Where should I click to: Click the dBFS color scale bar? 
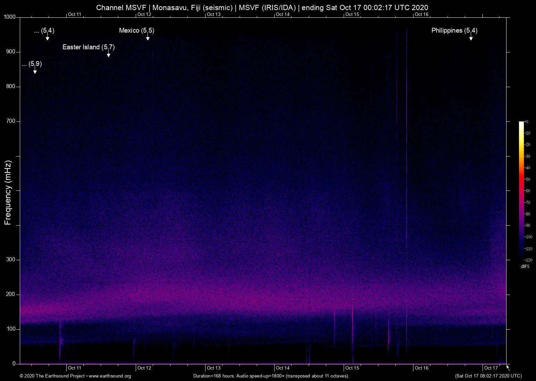521,190
